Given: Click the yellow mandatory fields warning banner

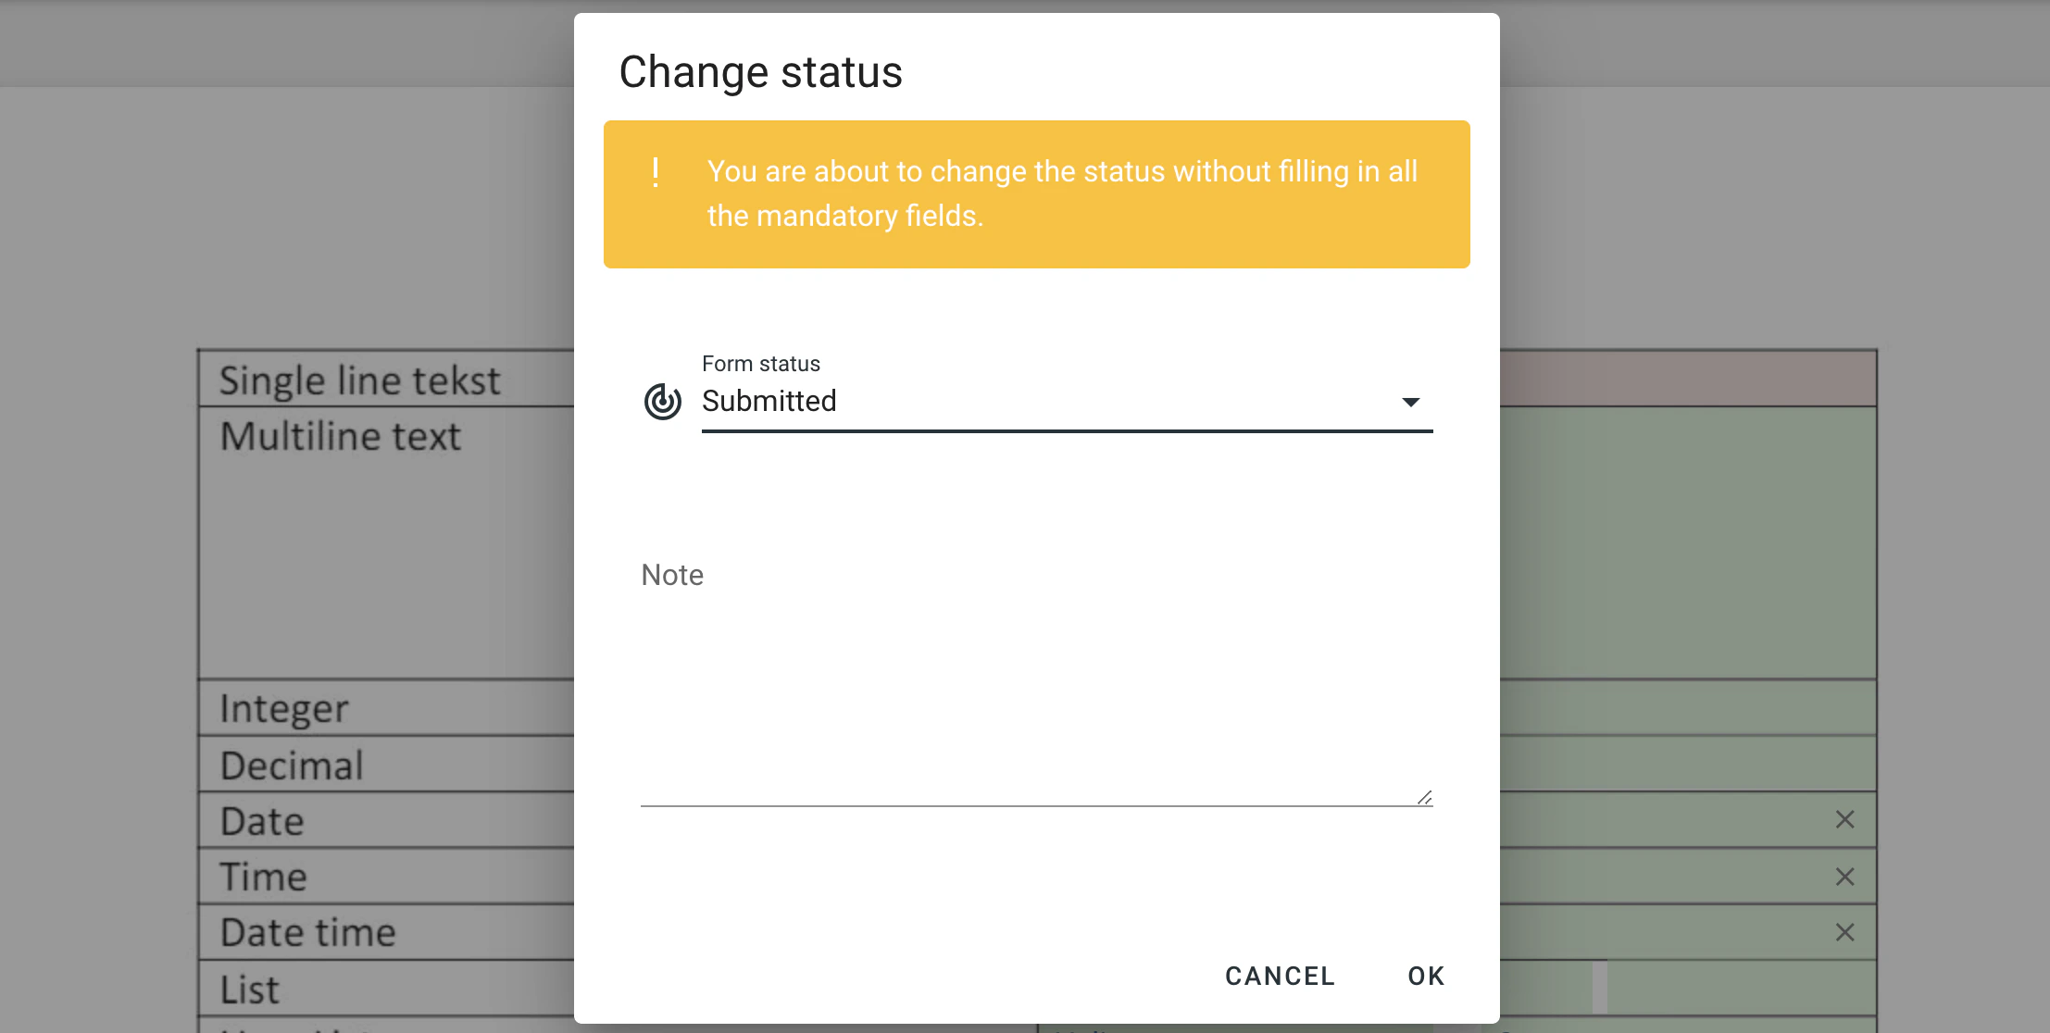Looking at the screenshot, I should coord(1036,193).
